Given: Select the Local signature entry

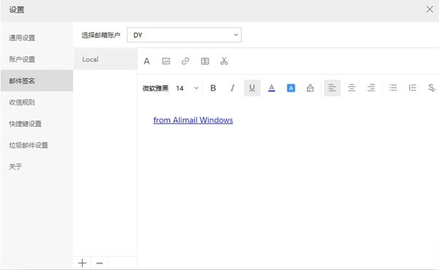Looking at the screenshot, I should click(105, 59).
